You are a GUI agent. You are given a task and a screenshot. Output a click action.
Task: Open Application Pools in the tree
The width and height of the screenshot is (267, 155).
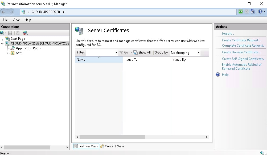tap(28, 48)
